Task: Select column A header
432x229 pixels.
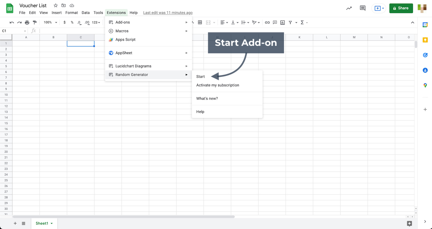Action: (x=26, y=37)
